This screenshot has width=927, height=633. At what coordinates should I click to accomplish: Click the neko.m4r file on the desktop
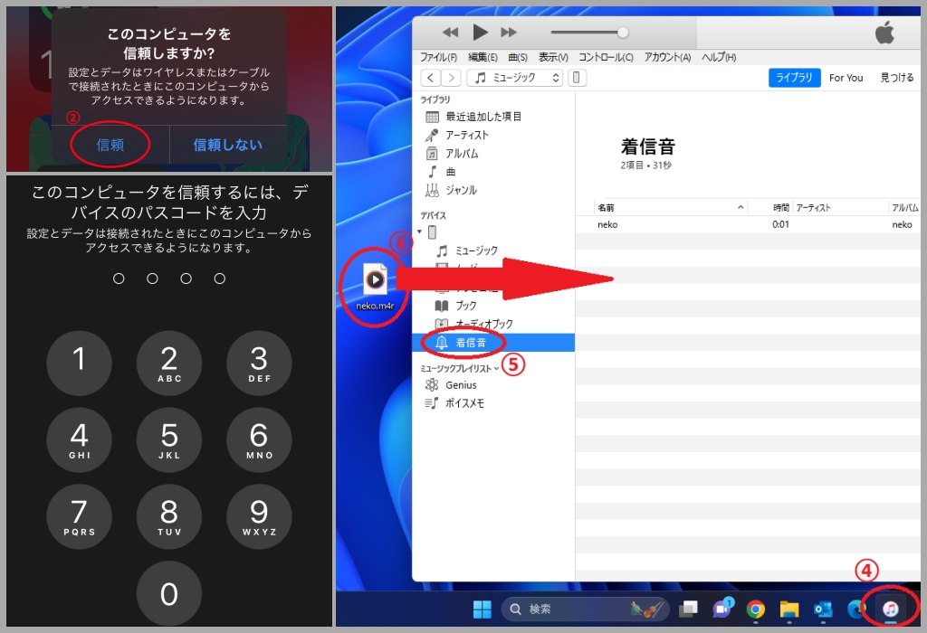(x=375, y=287)
